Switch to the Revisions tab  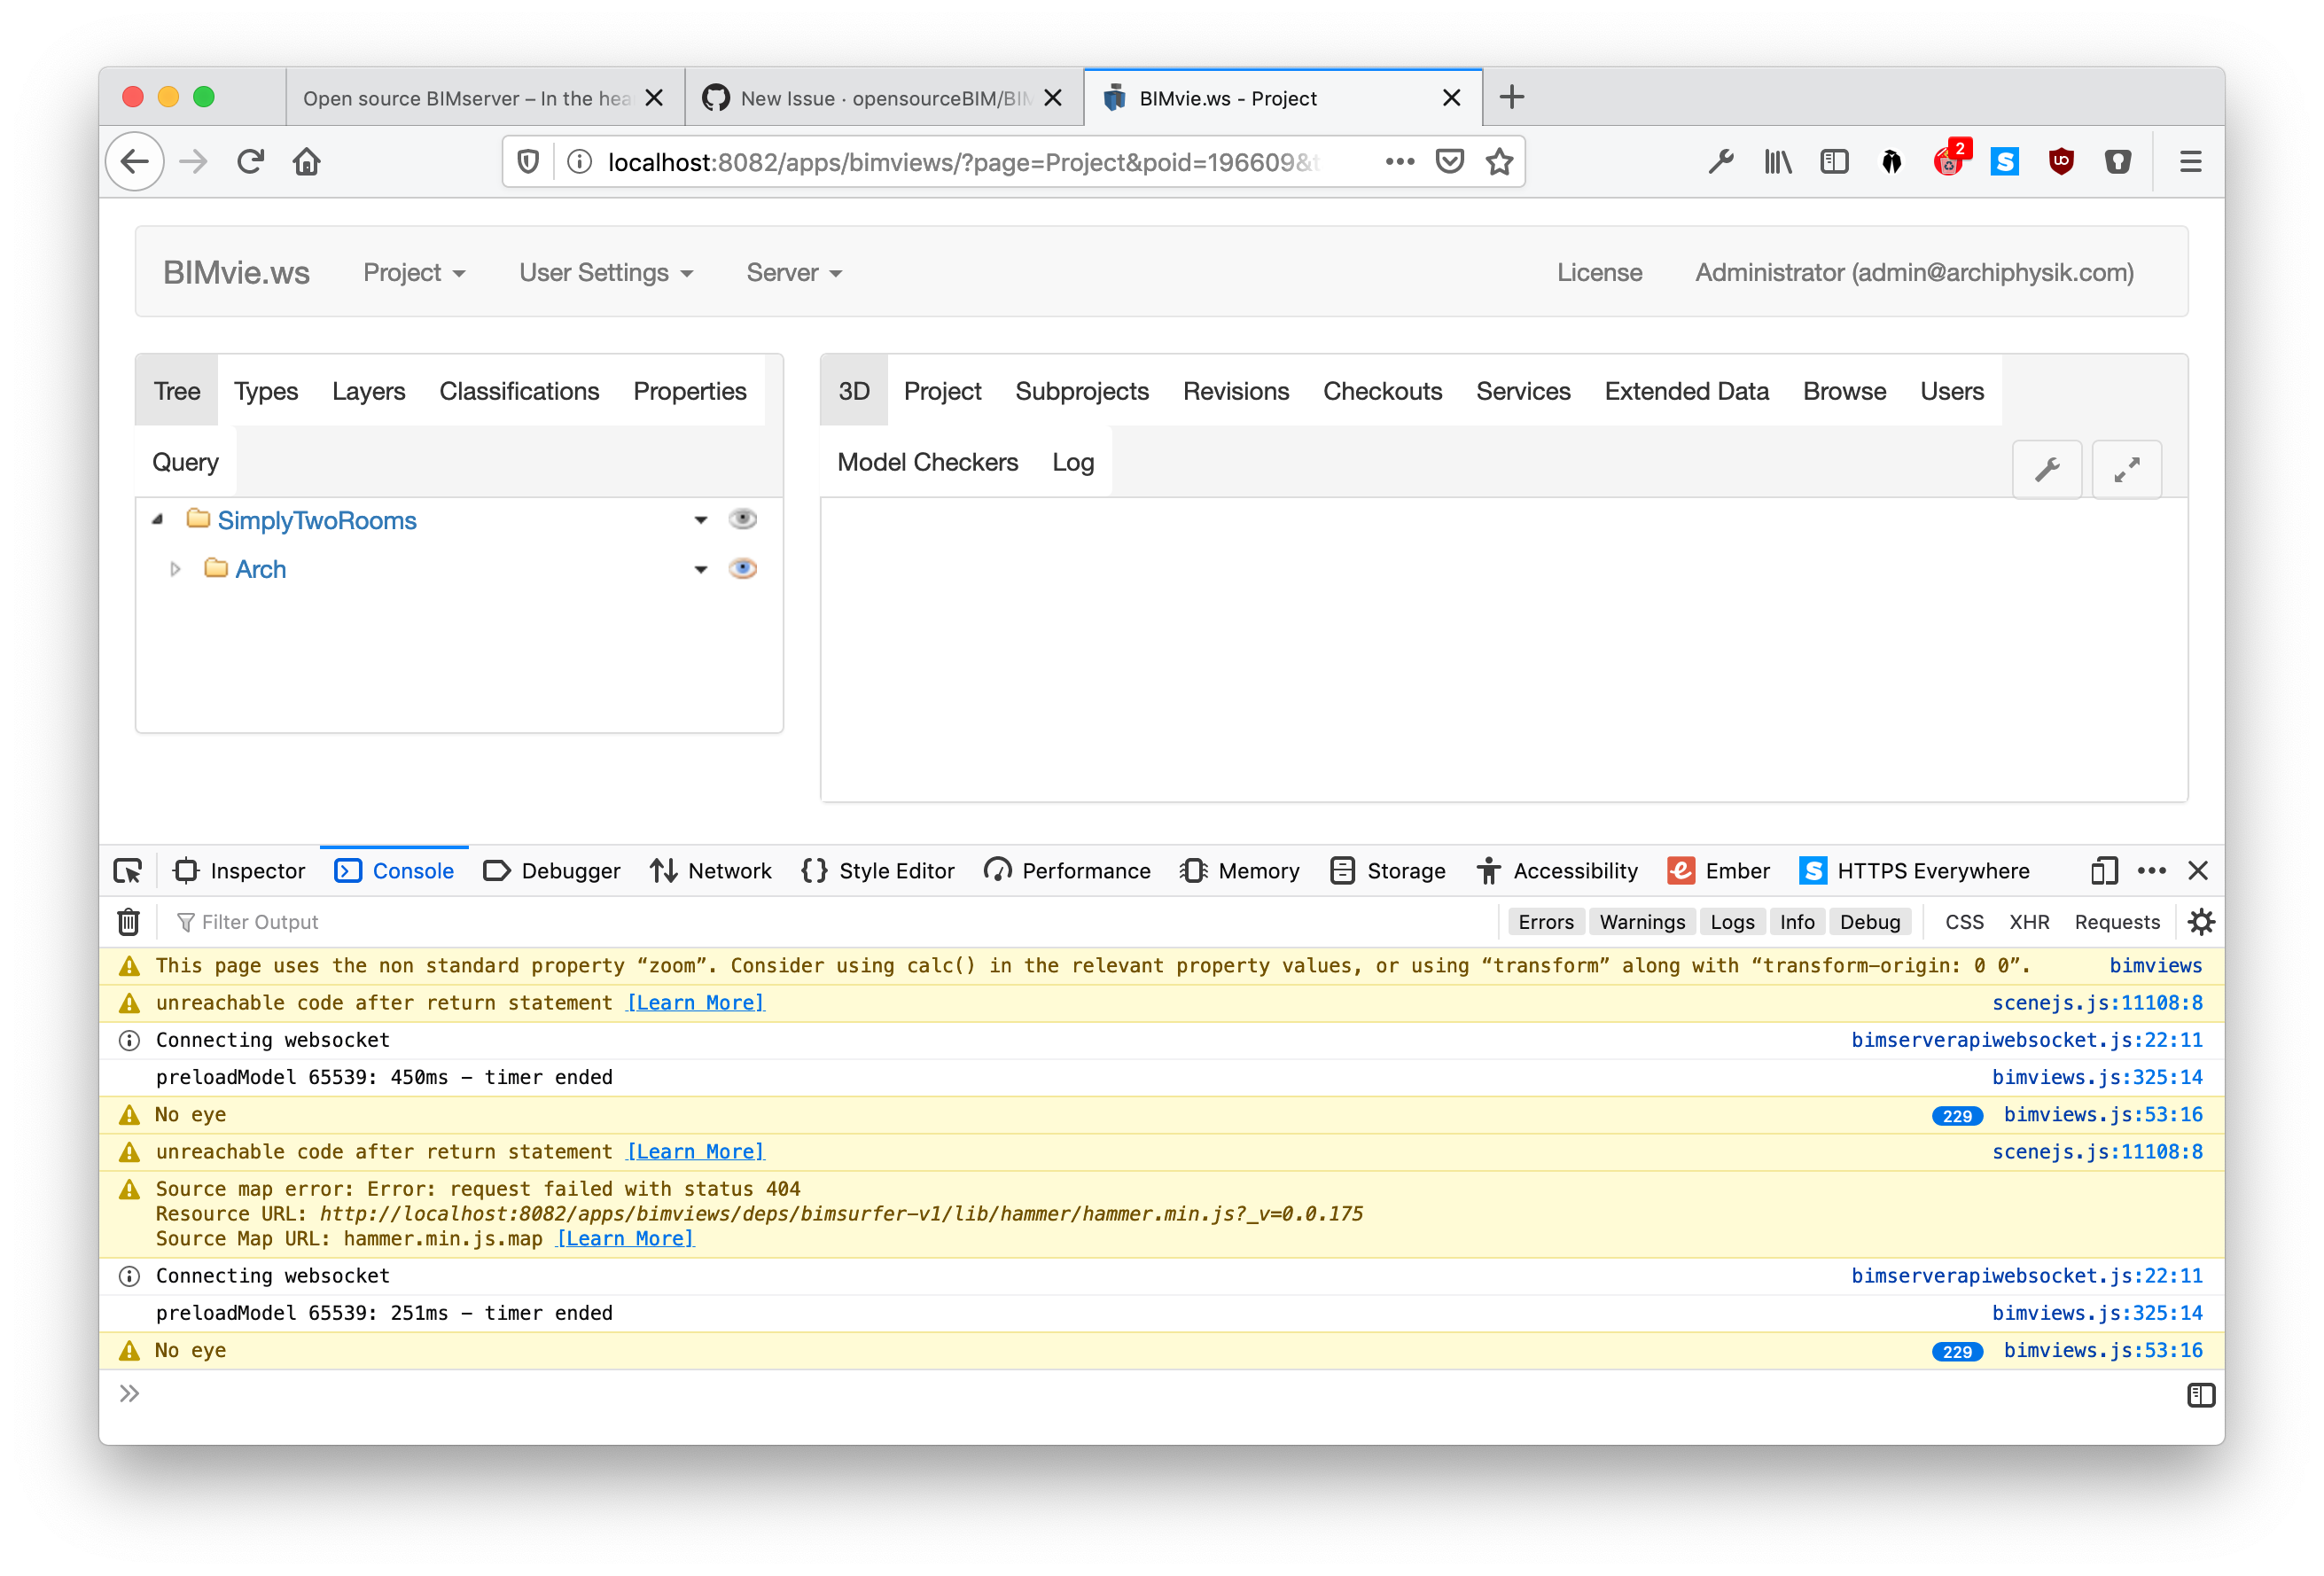coord(1236,391)
